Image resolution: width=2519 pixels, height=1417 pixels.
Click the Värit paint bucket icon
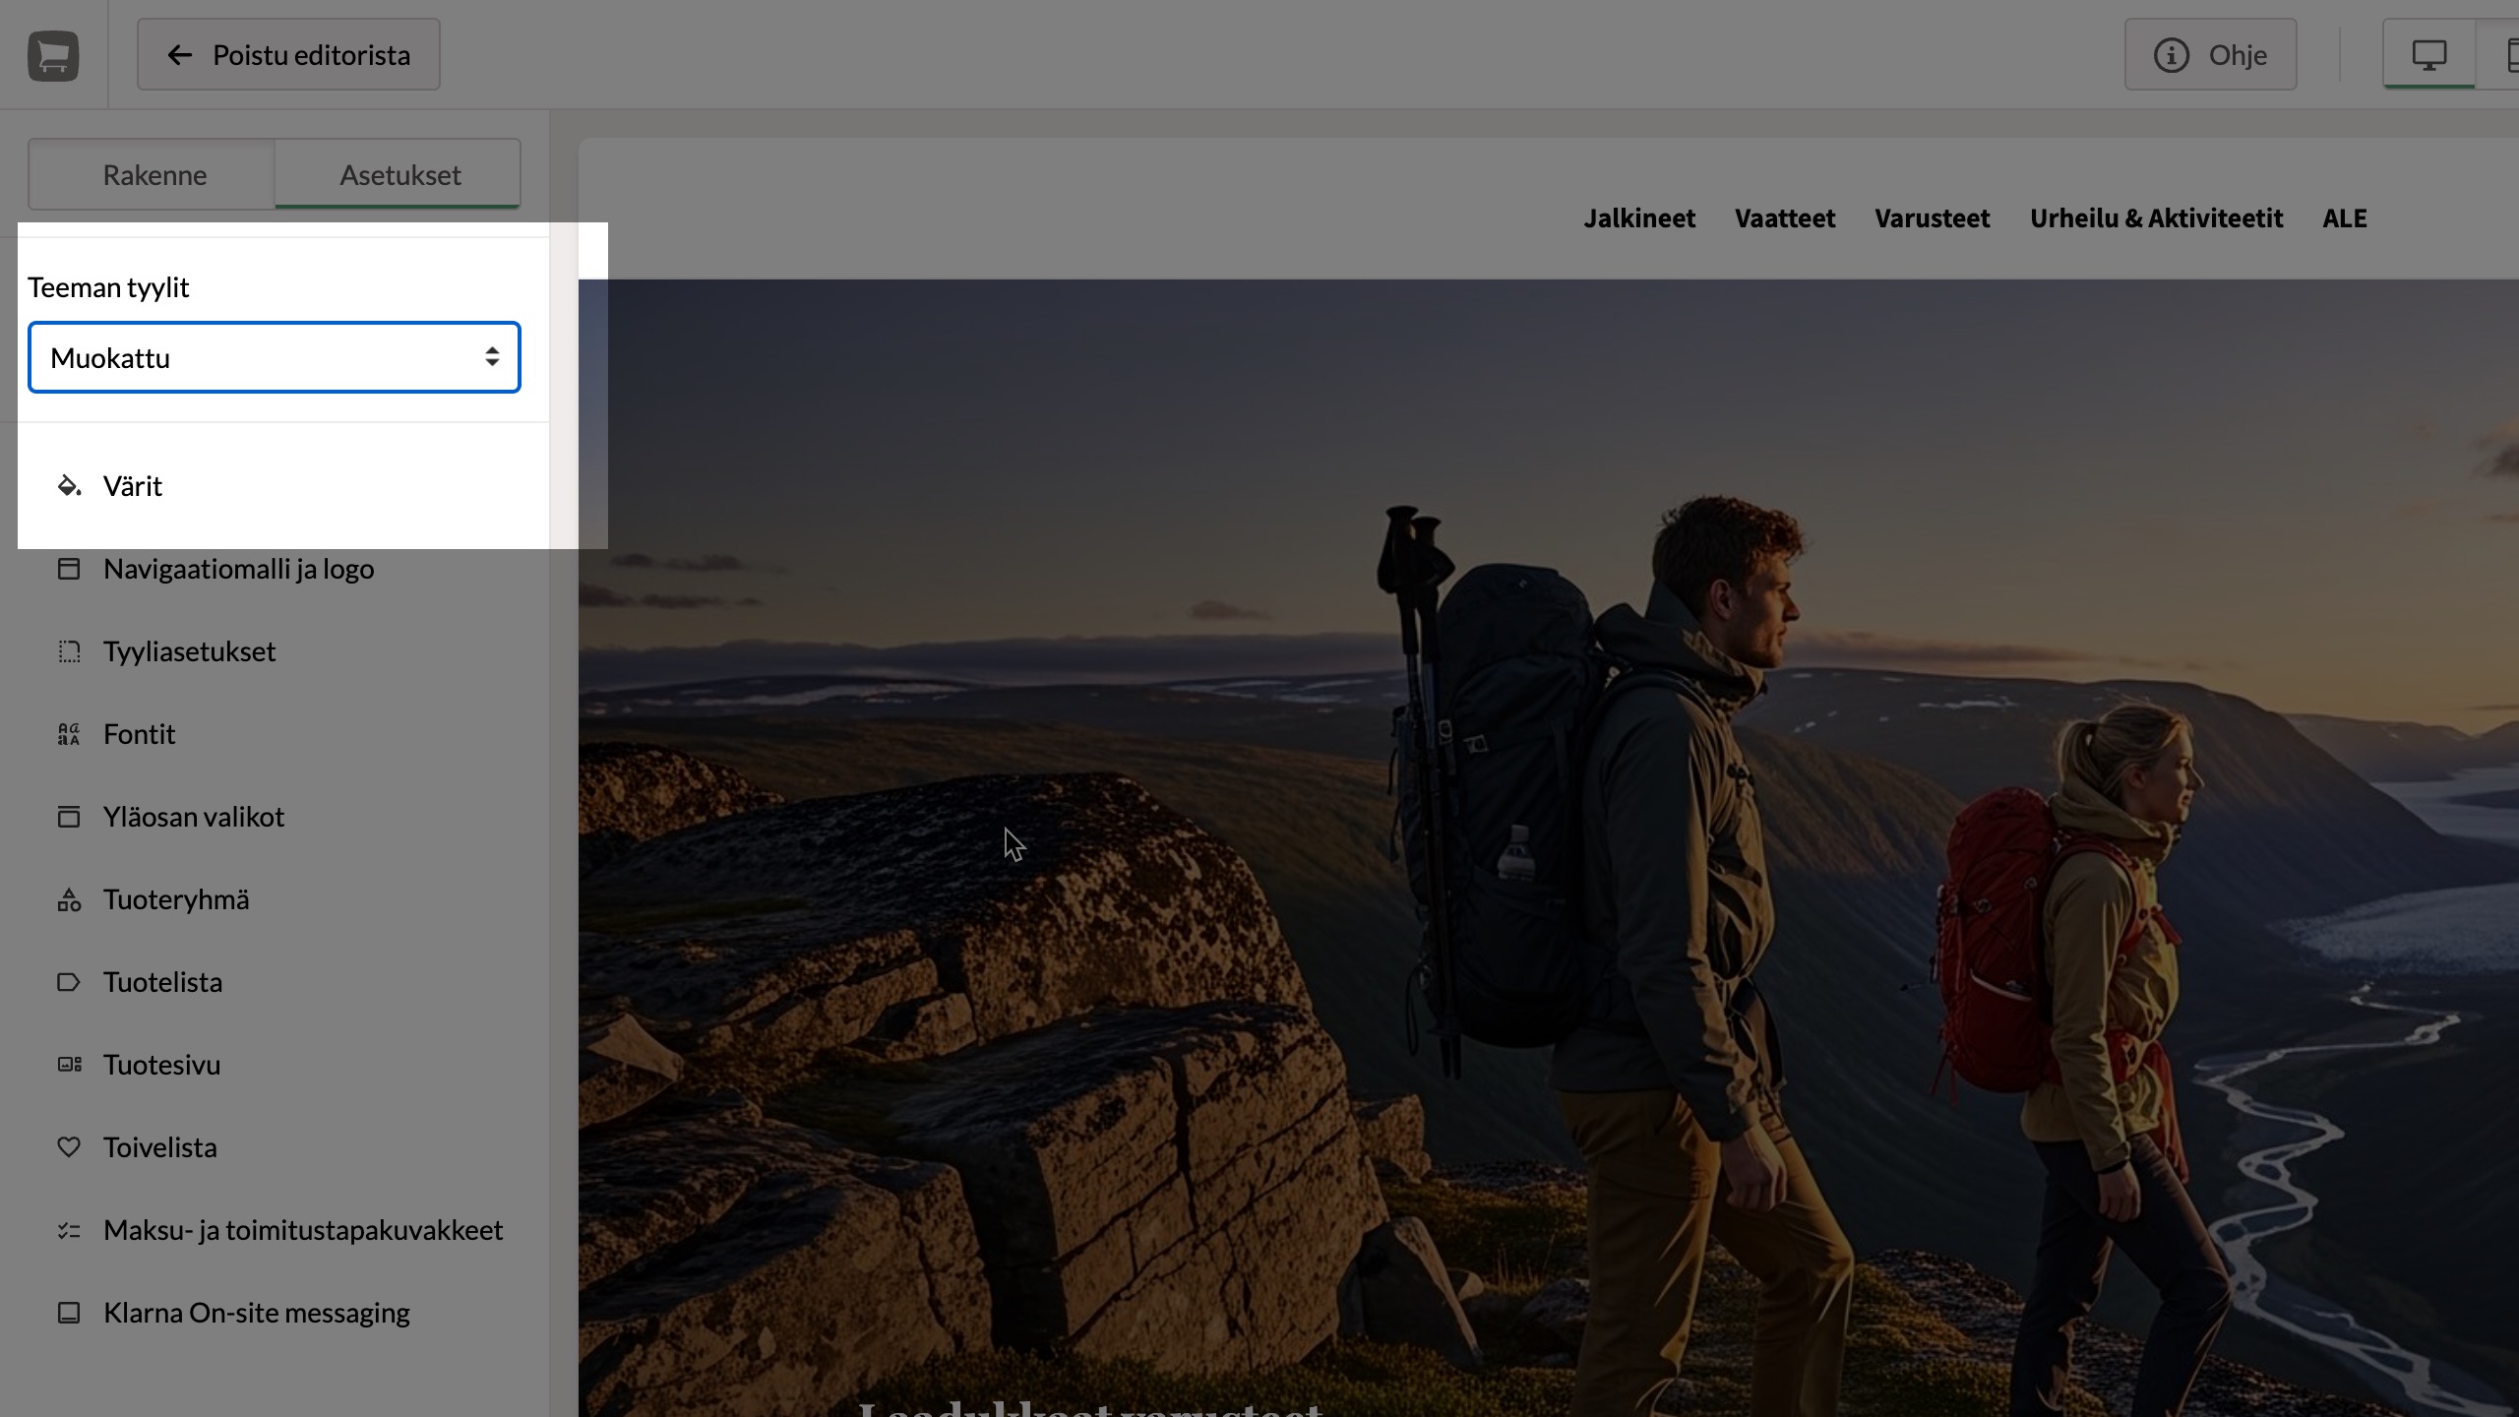[69, 486]
